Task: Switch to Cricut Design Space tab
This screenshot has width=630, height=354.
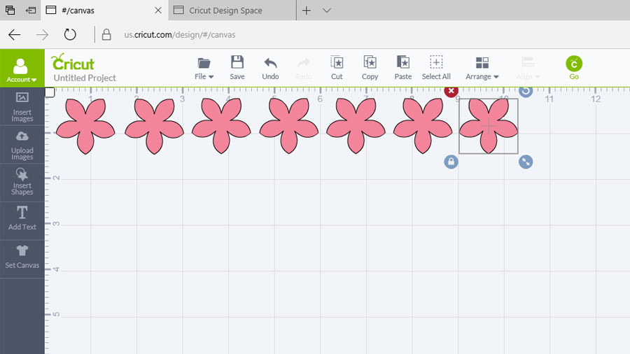Action: (225, 10)
